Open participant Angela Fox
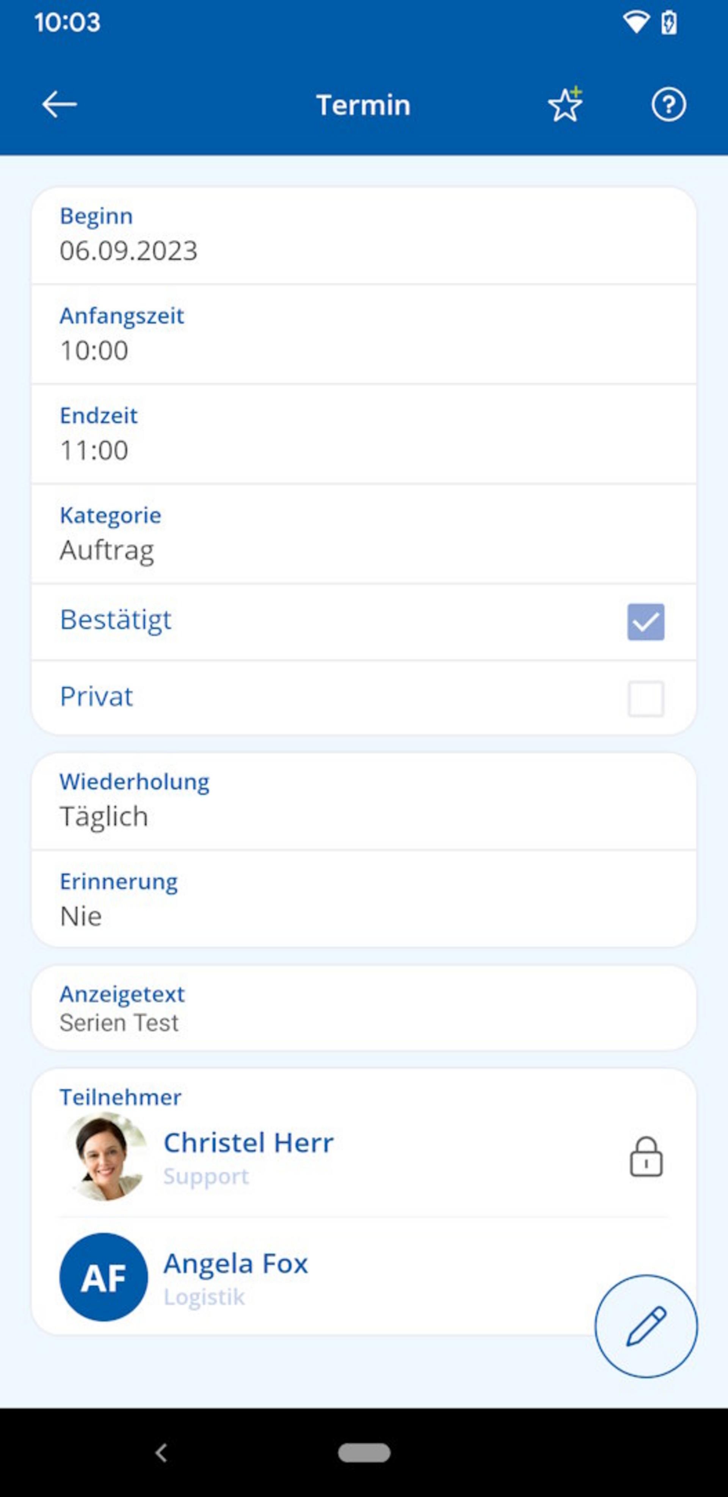 236,1264
